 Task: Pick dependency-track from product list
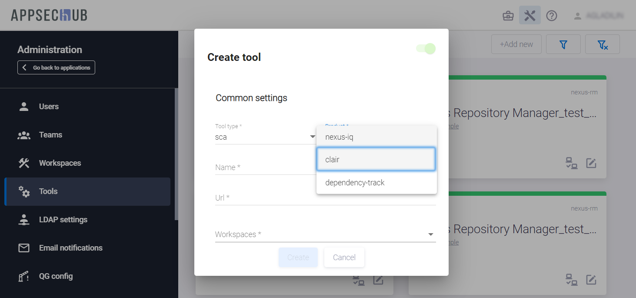[x=376, y=183]
